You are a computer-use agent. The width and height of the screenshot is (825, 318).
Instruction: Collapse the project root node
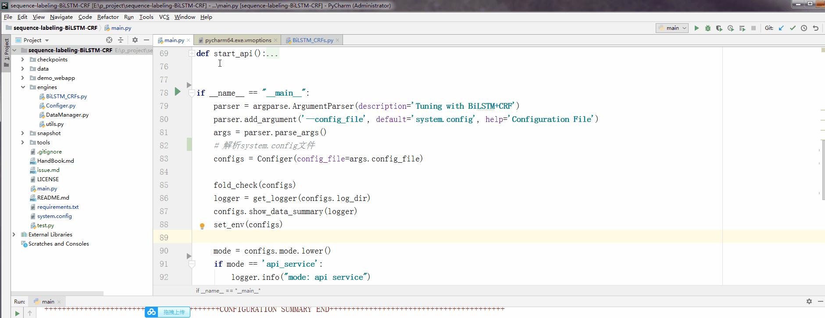pyautogui.click(x=14, y=50)
